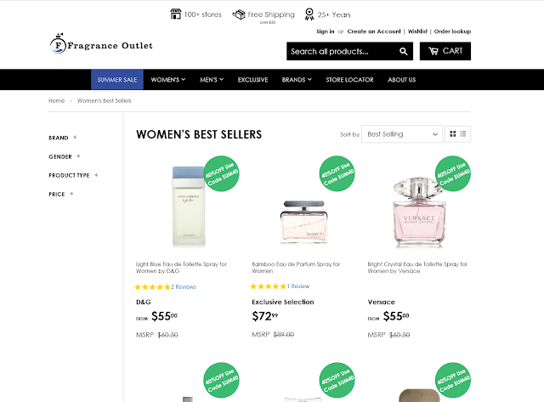Switch to grid view layout
The image size is (544, 402).
tap(452, 134)
